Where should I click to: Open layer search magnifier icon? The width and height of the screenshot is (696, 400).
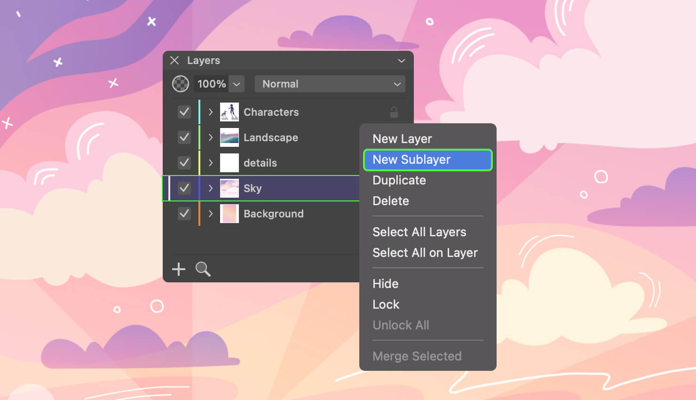203,269
